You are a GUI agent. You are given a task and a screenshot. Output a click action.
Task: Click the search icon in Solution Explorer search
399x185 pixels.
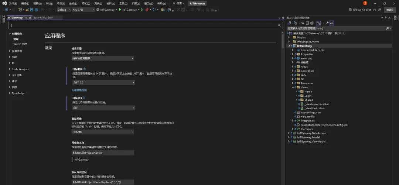pyautogui.click(x=387, y=28)
